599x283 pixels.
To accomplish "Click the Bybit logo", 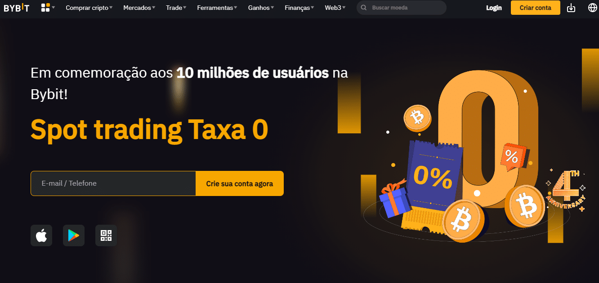I will 16,8.
